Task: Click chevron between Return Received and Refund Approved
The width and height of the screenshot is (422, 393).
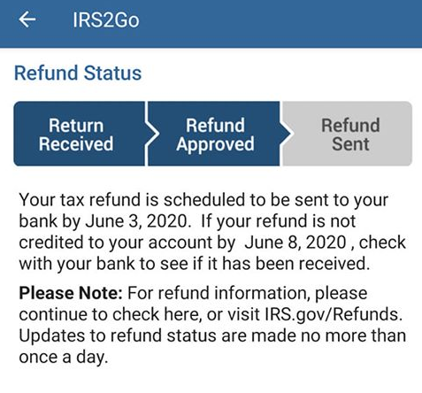Action: 152,134
